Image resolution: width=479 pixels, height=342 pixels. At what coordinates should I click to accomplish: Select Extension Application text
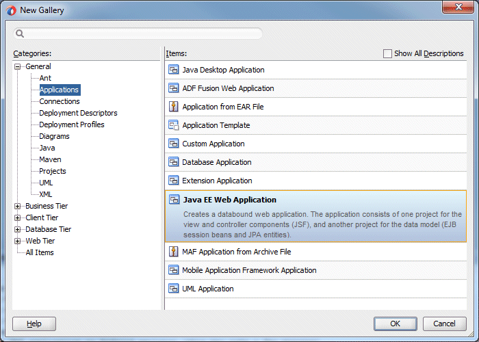tap(217, 181)
